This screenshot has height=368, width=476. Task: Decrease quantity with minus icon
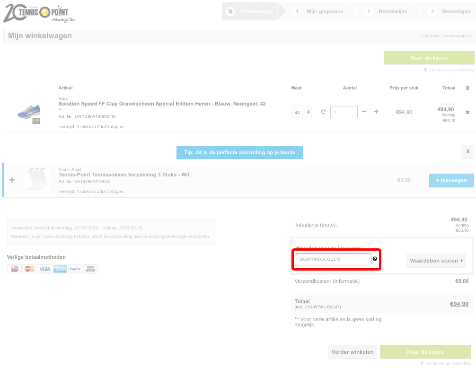(364, 112)
